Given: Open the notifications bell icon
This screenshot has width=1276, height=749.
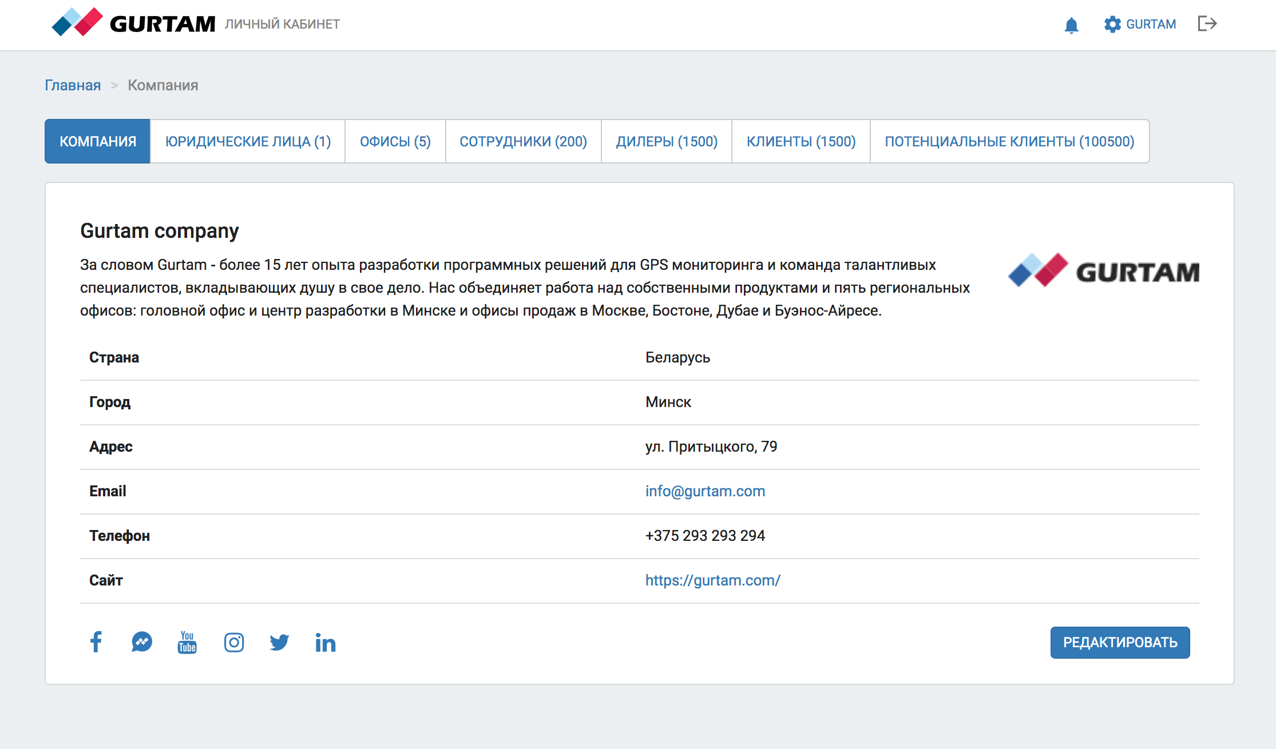Looking at the screenshot, I should click(1071, 25).
